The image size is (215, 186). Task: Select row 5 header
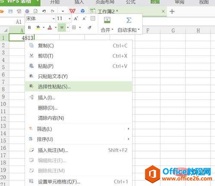tap(4, 67)
